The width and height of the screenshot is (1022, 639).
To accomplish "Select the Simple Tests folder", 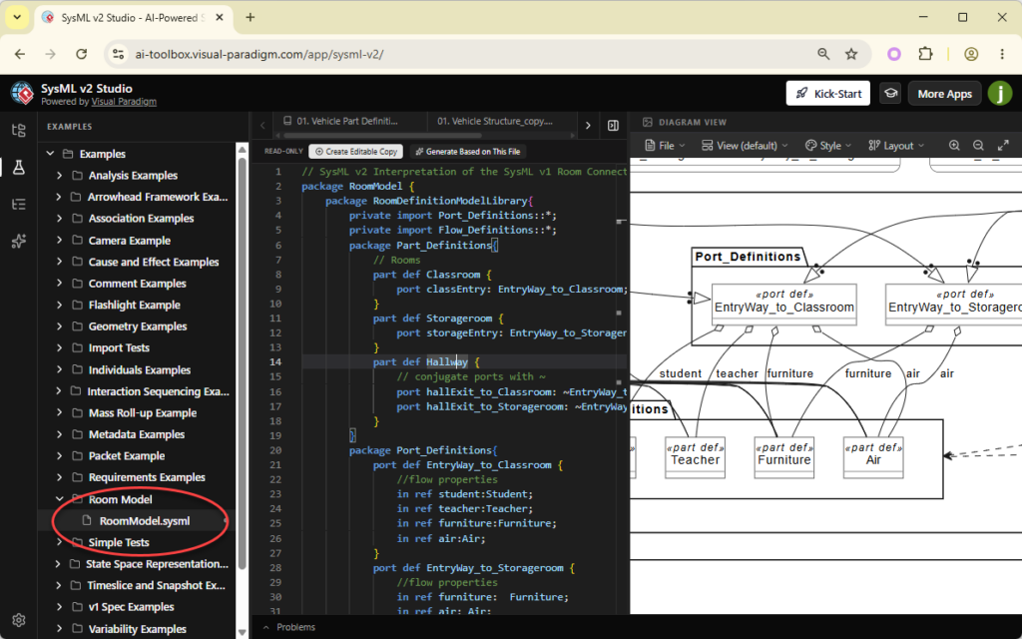I will coord(119,542).
